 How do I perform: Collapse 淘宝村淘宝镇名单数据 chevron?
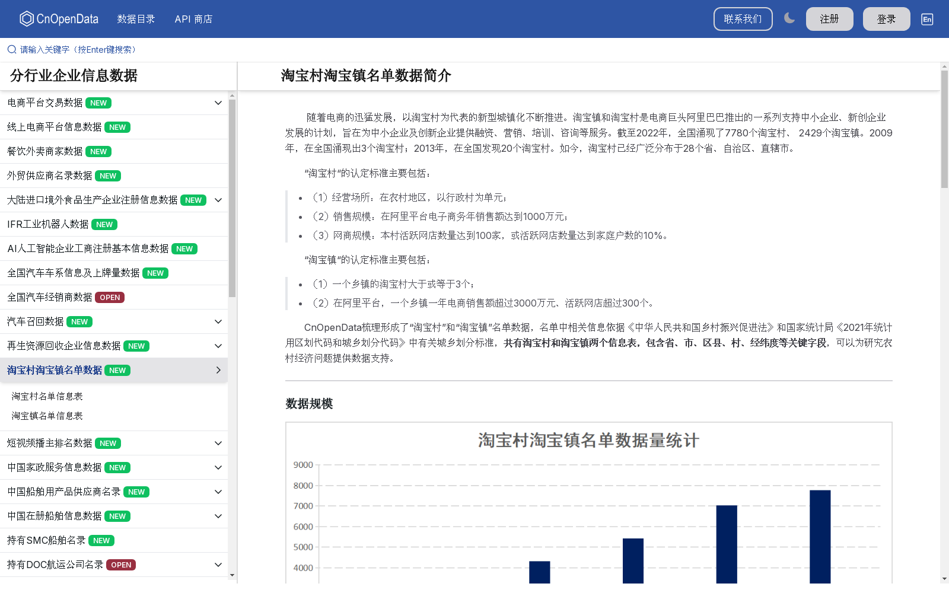pos(218,370)
